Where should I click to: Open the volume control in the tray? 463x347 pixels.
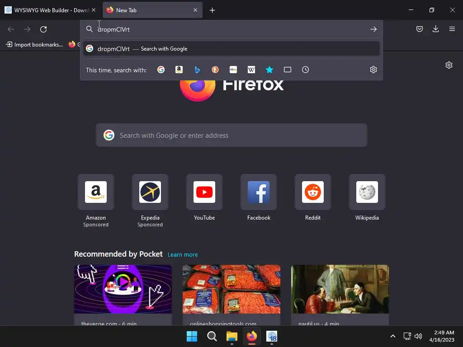[418, 336]
